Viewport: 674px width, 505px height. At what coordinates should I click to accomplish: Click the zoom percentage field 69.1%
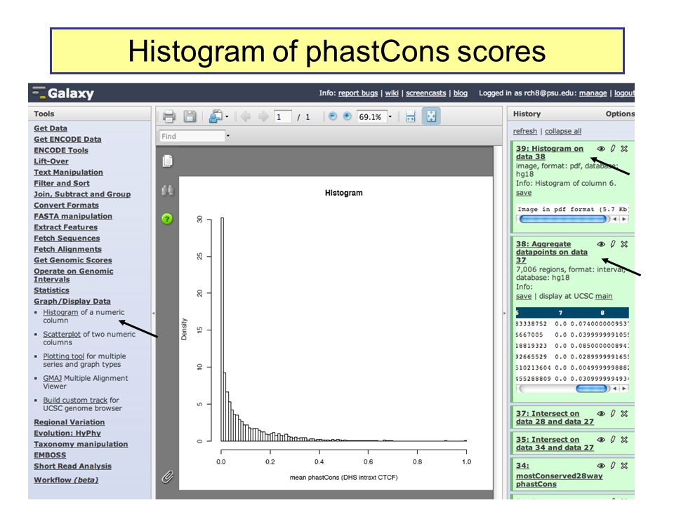pyautogui.click(x=371, y=117)
